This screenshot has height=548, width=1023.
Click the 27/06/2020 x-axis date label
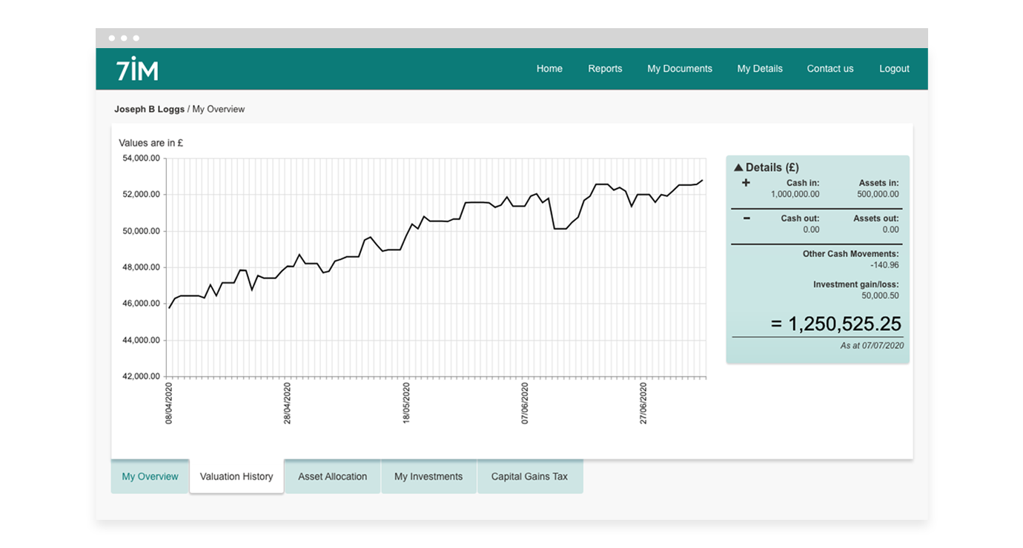point(643,403)
